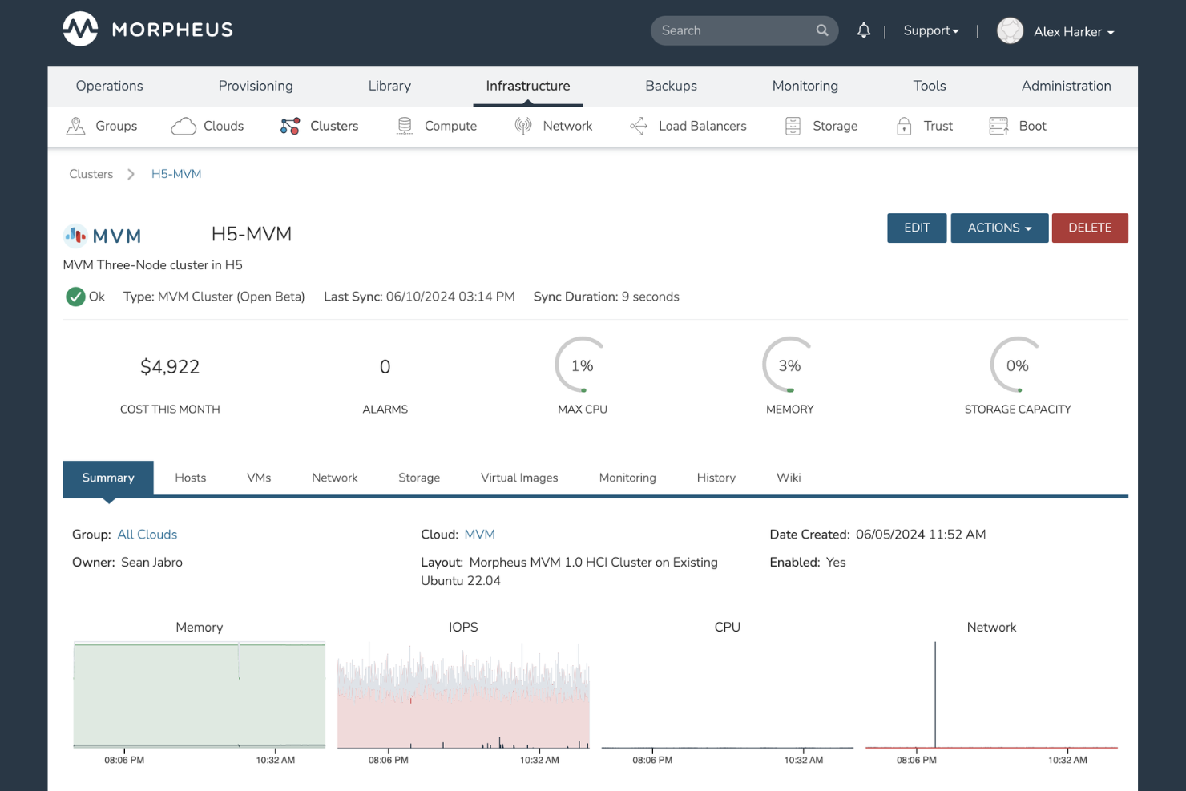1186x791 pixels.
Task: Click the Groups person icon
Action: click(76, 126)
